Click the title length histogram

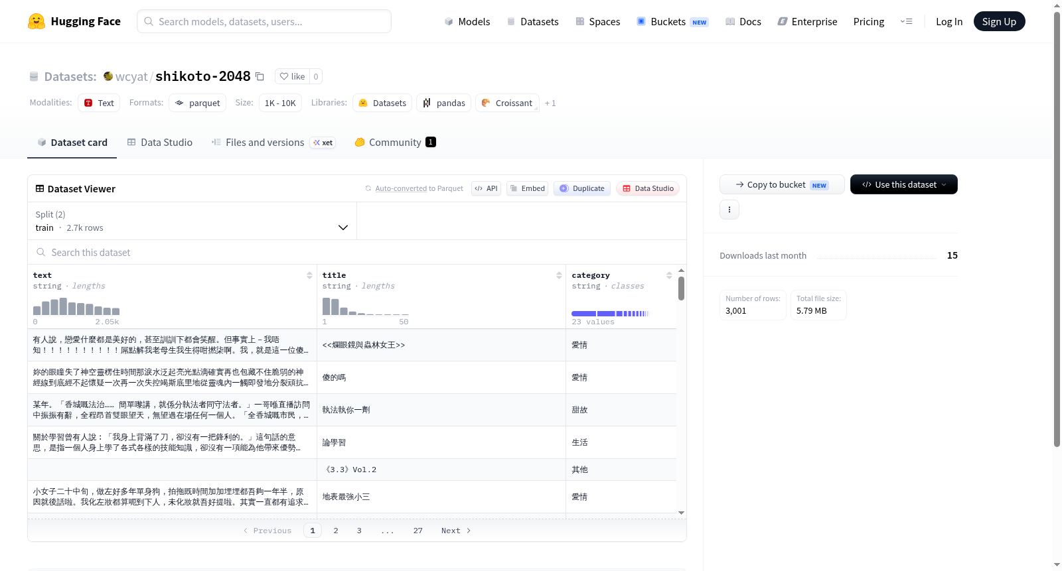[x=366, y=306]
